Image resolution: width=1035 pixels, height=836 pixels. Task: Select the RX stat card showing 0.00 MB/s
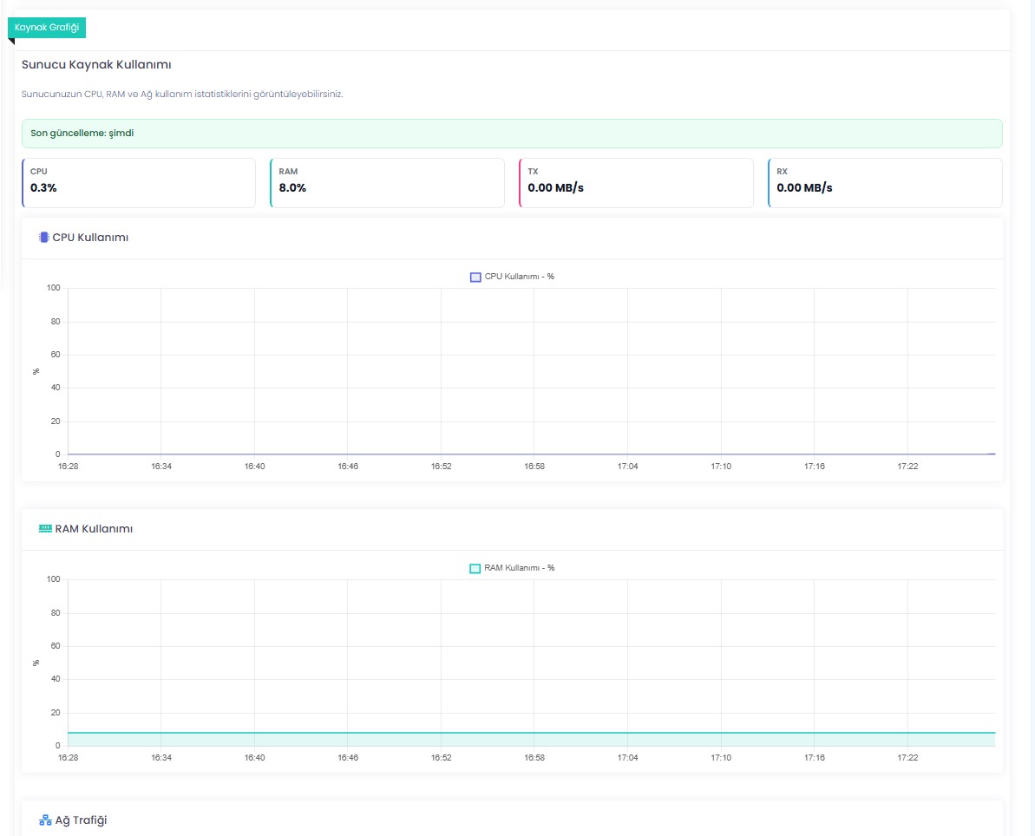[885, 183]
